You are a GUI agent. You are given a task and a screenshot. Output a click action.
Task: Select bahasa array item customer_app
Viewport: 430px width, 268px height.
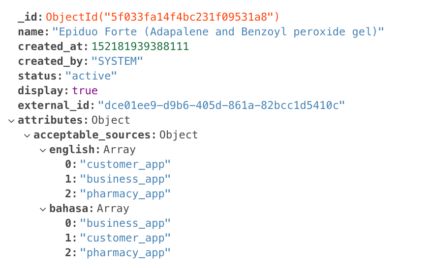click(x=125, y=239)
